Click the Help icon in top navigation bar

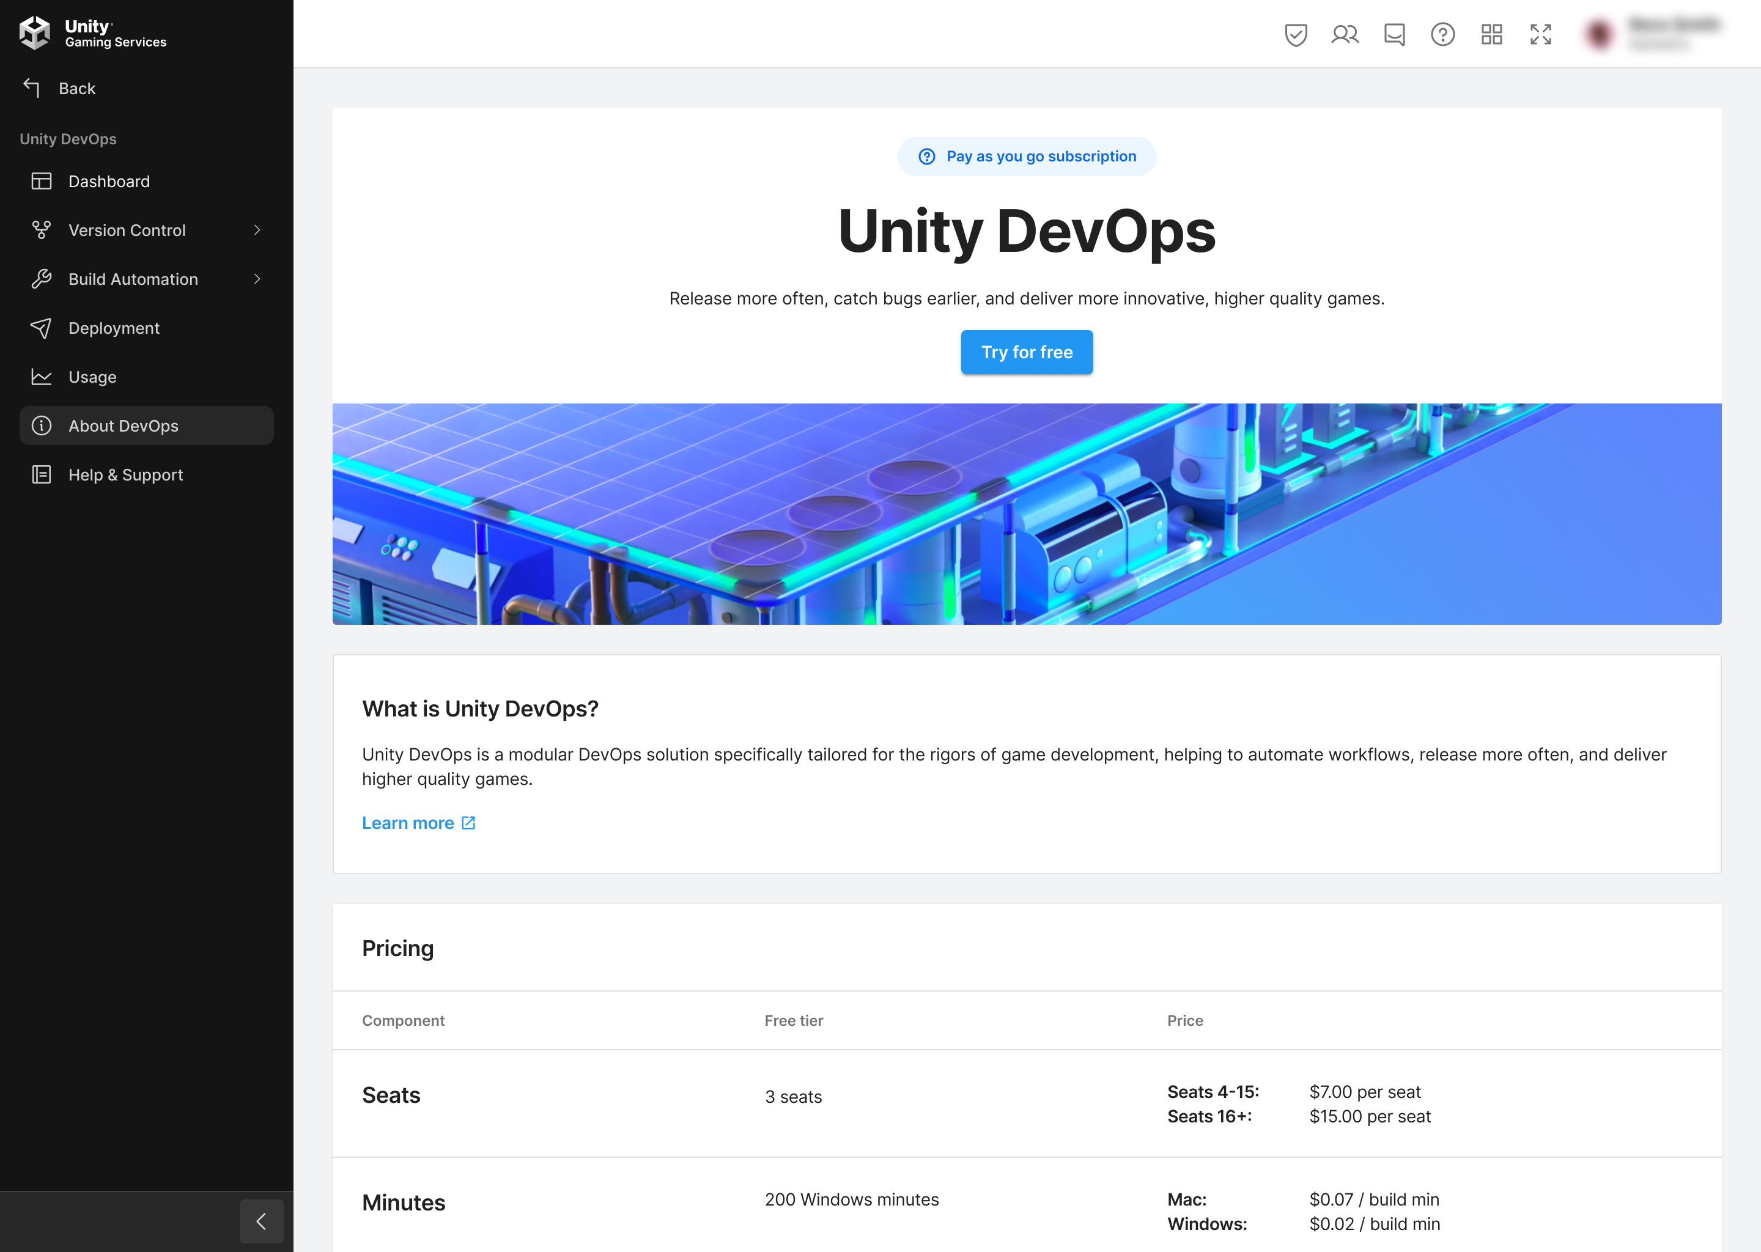pyautogui.click(x=1442, y=34)
